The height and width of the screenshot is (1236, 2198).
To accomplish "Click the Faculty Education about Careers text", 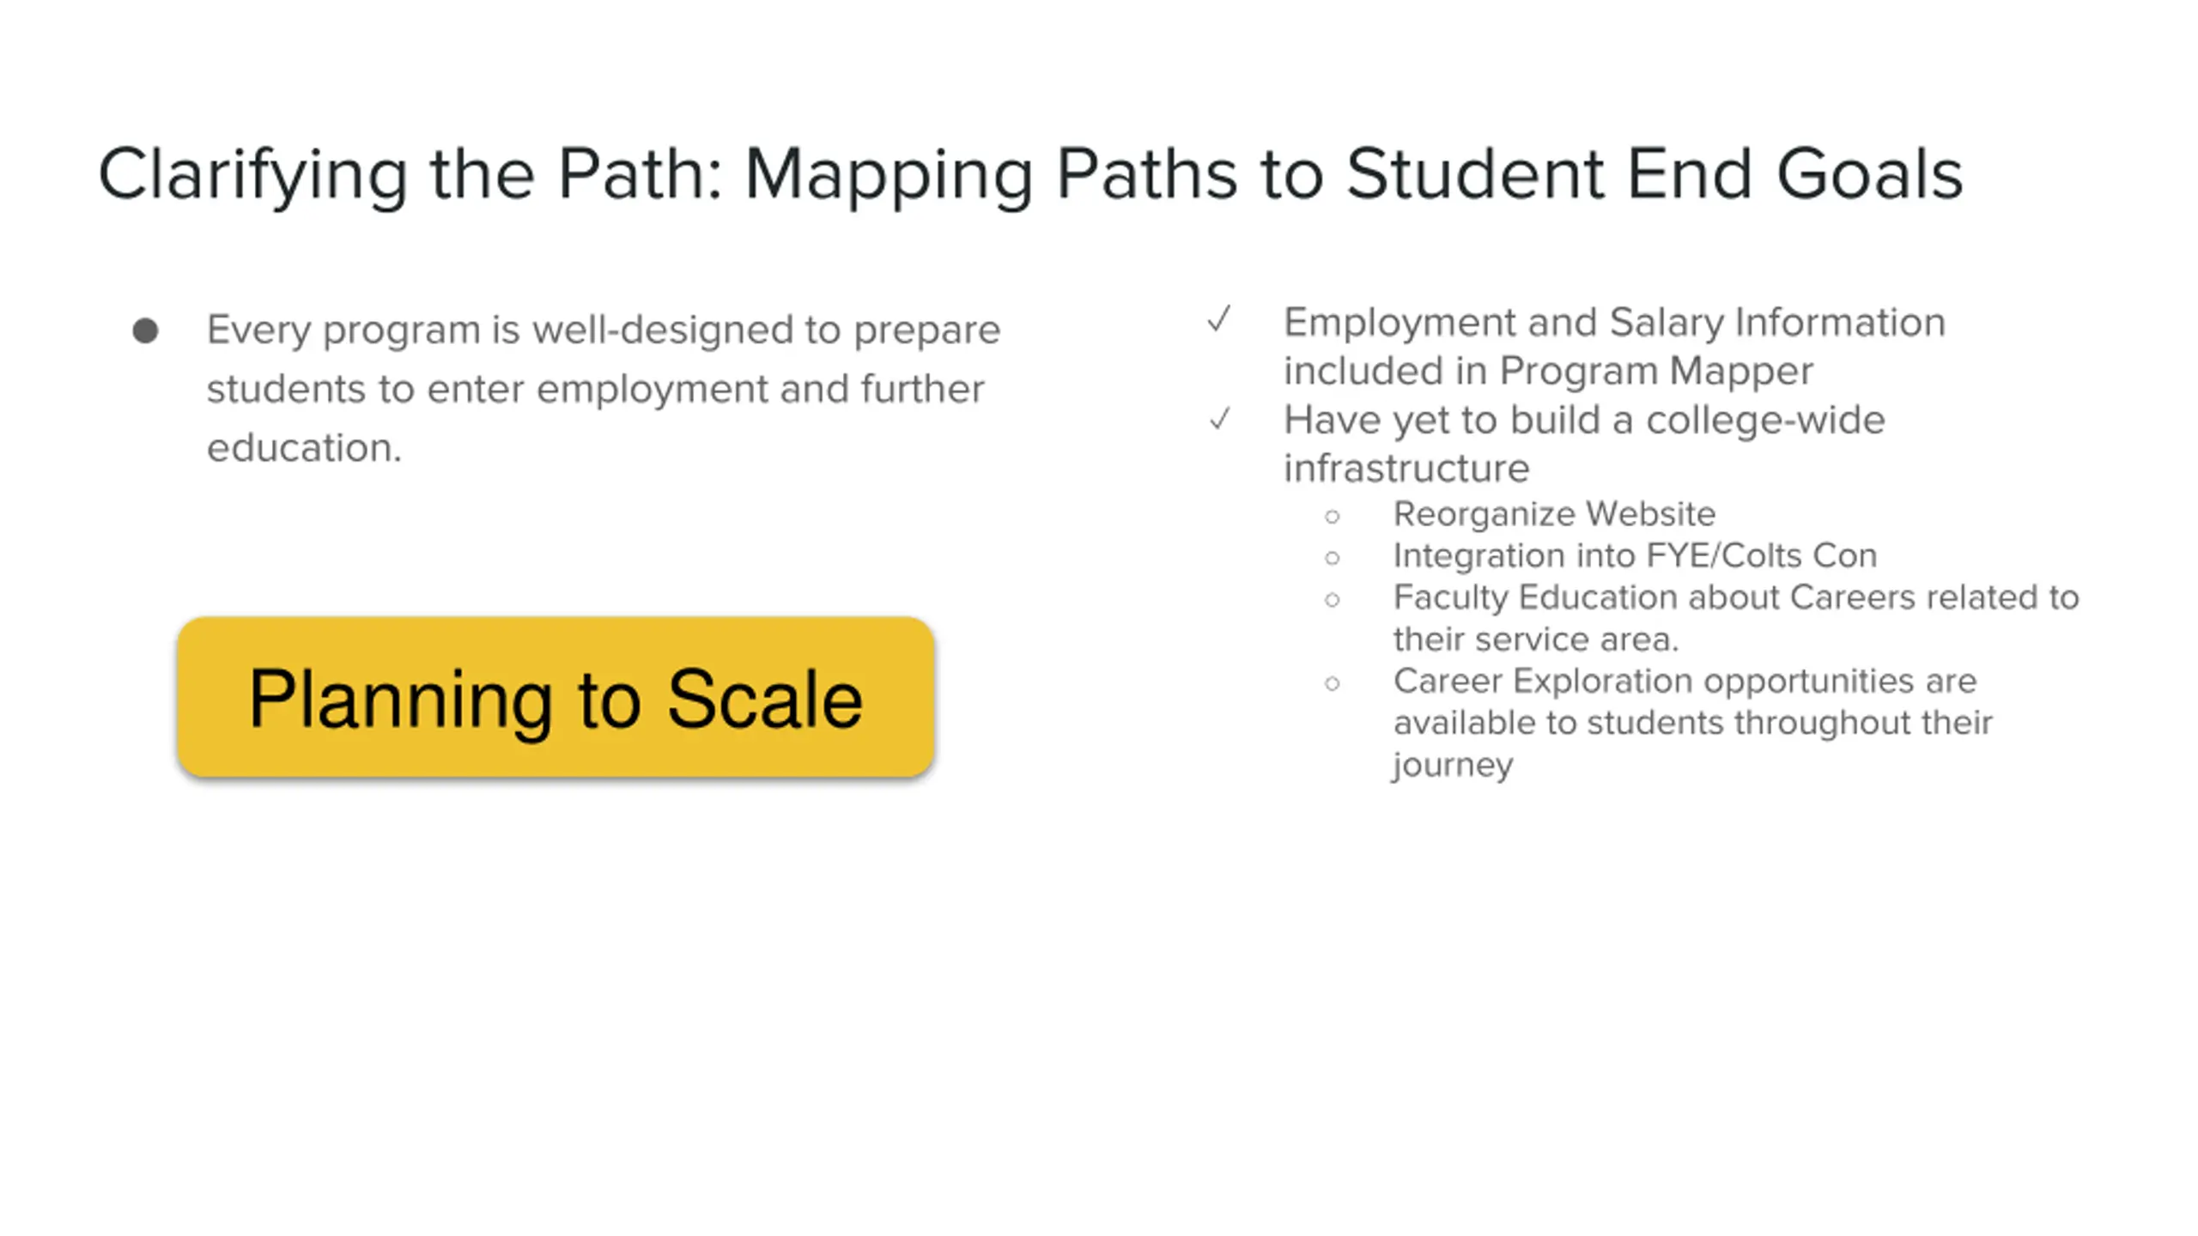I will pyautogui.click(x=1735, y=597).
